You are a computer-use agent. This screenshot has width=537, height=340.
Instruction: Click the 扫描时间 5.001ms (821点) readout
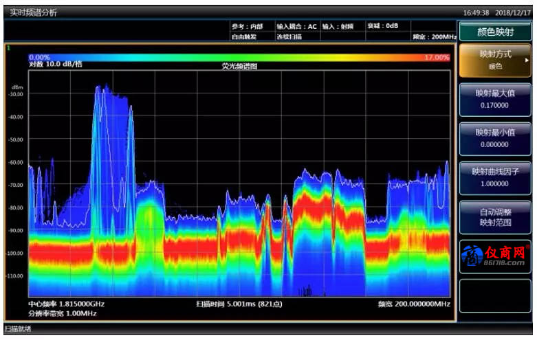point(239,304)
